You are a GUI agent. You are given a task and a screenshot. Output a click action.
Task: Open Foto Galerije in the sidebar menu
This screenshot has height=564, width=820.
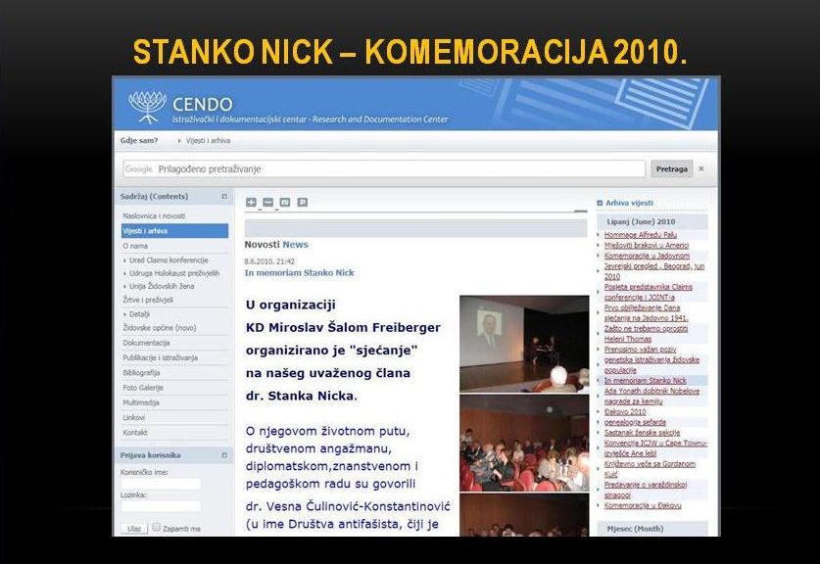(143, 388)
